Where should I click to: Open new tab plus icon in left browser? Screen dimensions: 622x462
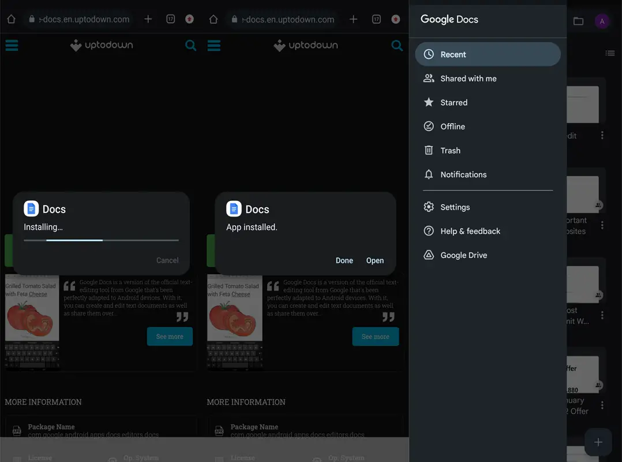pos(148,19)
